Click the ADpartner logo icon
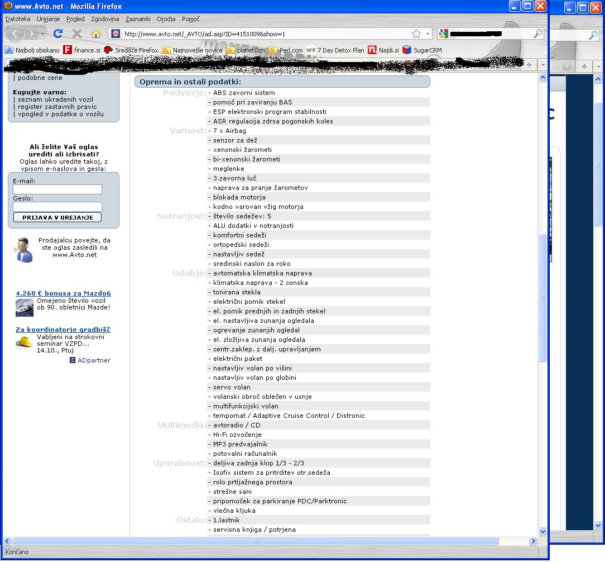This screenshot has width=605, height=562. (73, 360)
